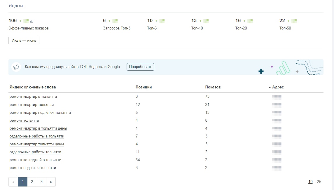This screenshot has height=190, width=334.
Task: Sort by Яндекс ключевые слова header
Action: (x=33, y=87)
